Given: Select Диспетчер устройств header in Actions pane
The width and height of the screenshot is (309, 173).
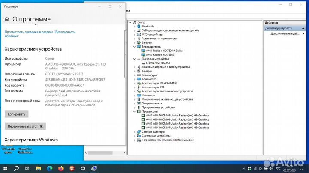Looking at the screenshot, I should point(279,28).
